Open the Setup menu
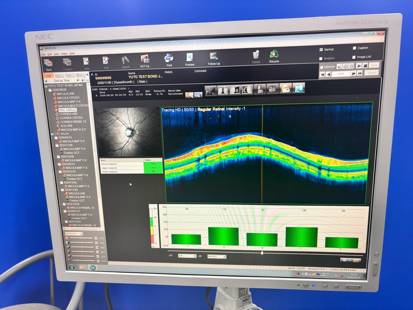413x310 pixels. (64, 54)
